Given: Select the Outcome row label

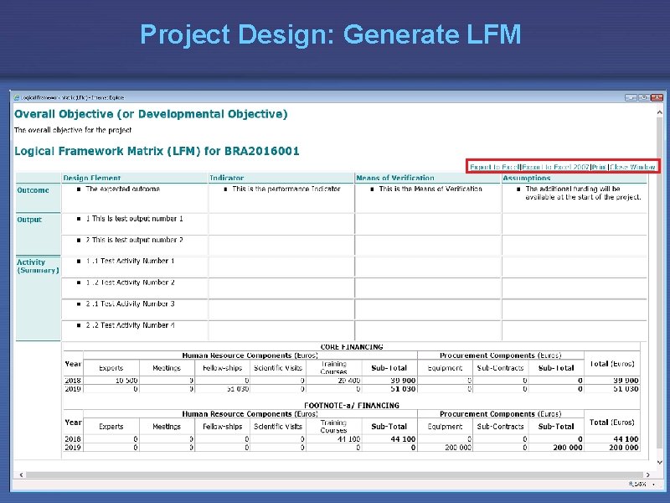Looking at the screenshot, I should tap(31, 189).
